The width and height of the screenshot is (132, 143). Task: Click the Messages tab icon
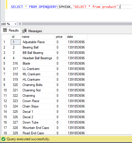tap(24, 31)
